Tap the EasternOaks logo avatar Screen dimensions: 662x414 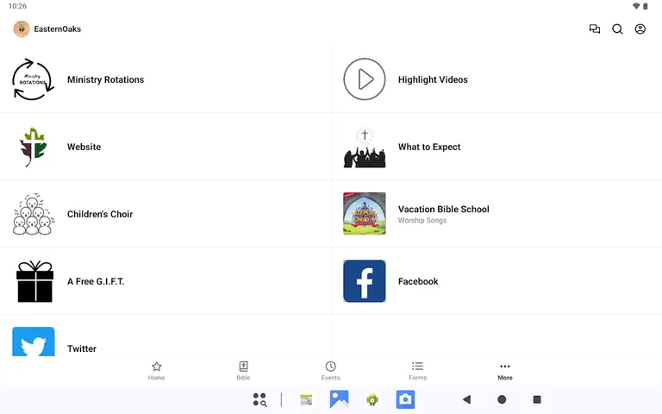click(x=22, y=28)
